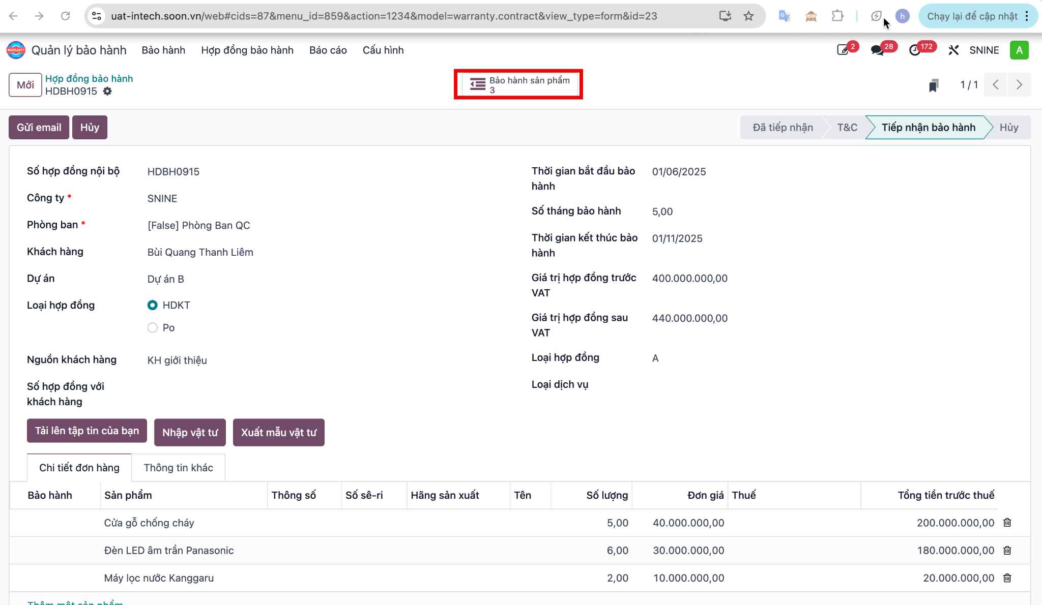Delete the Cửa gỗ chống cháy row
The image size is (1042, 605).
point(1007,523)
